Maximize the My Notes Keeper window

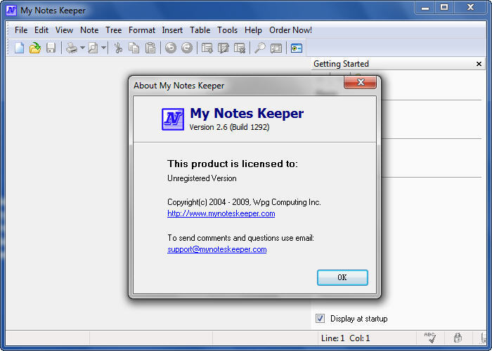pyautogui.click(x=444, y=8)
